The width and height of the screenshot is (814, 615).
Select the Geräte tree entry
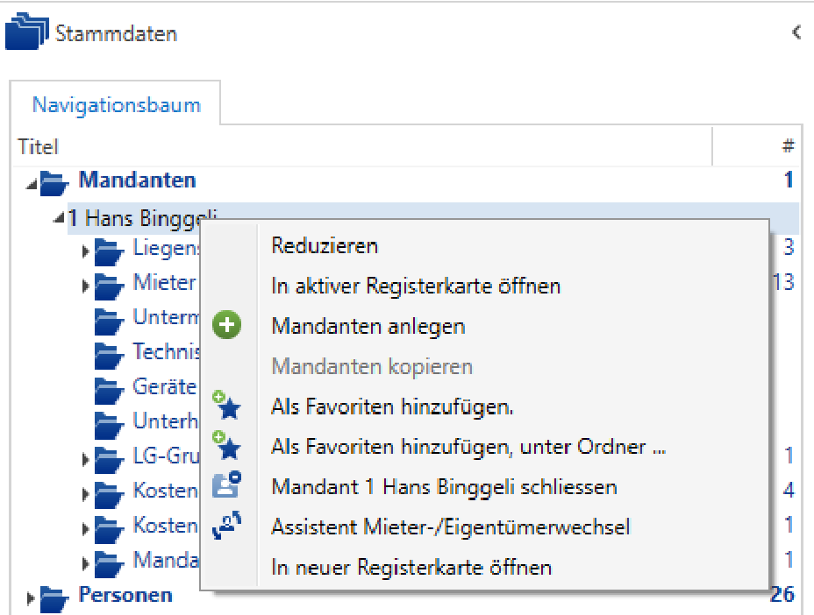165,386
